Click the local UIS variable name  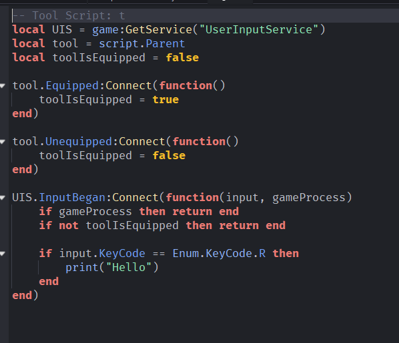[62, 30]
